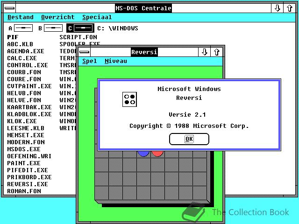Click the blue Reversi game piece
Viewport: 299px width, 224px height.
tap(143, 154)
